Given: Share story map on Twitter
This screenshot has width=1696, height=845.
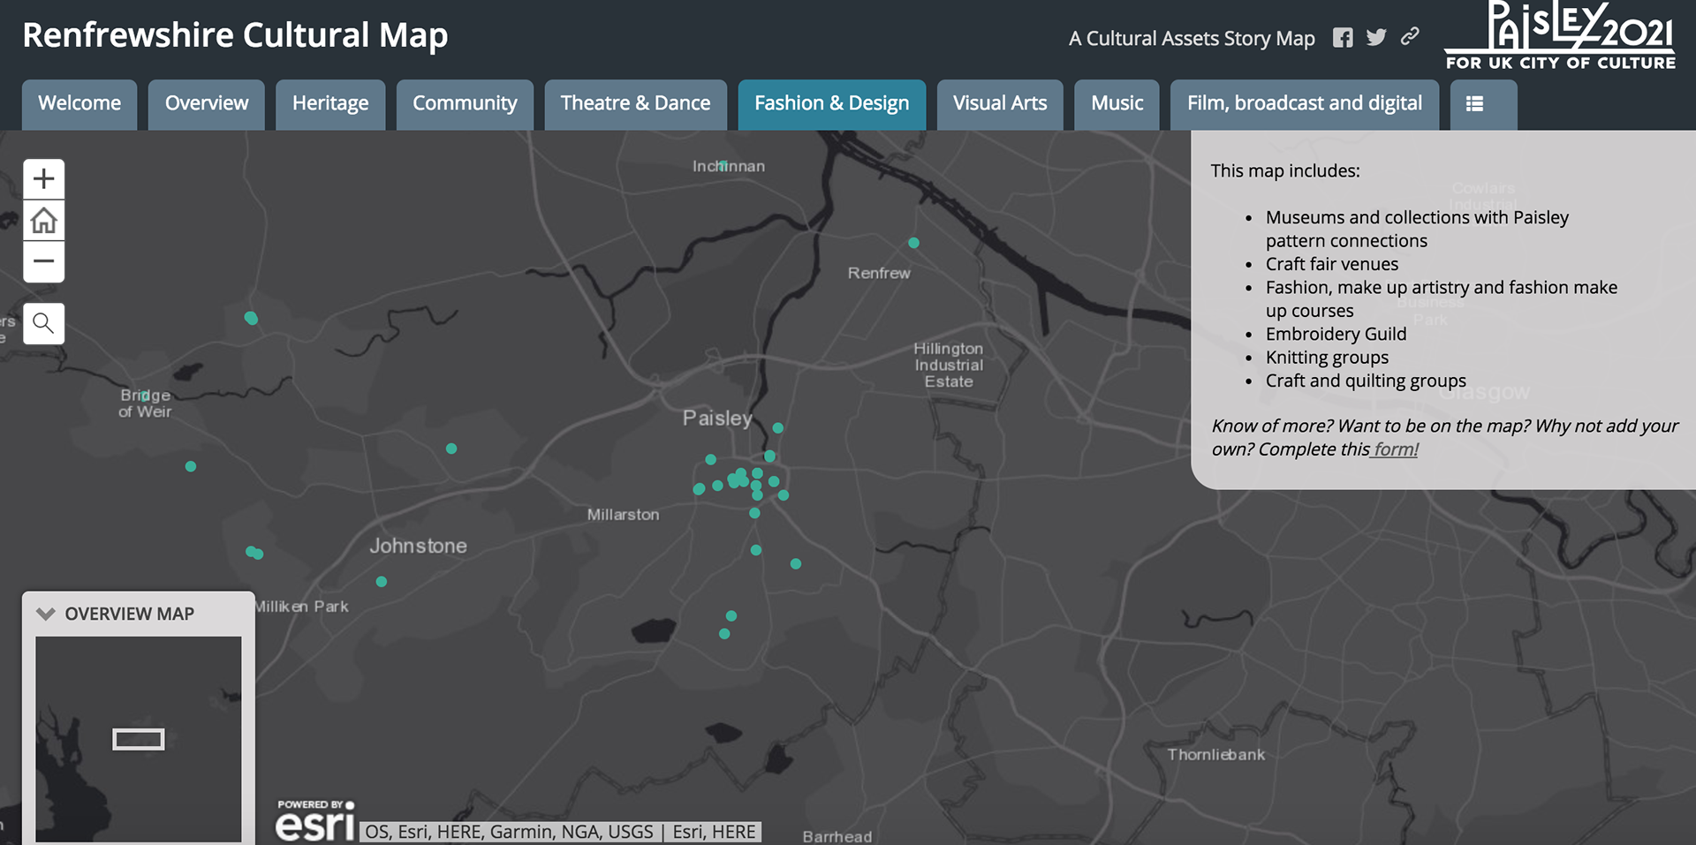Looking at the screenshot, I should pyautogui.click(x=1376, y=37).
